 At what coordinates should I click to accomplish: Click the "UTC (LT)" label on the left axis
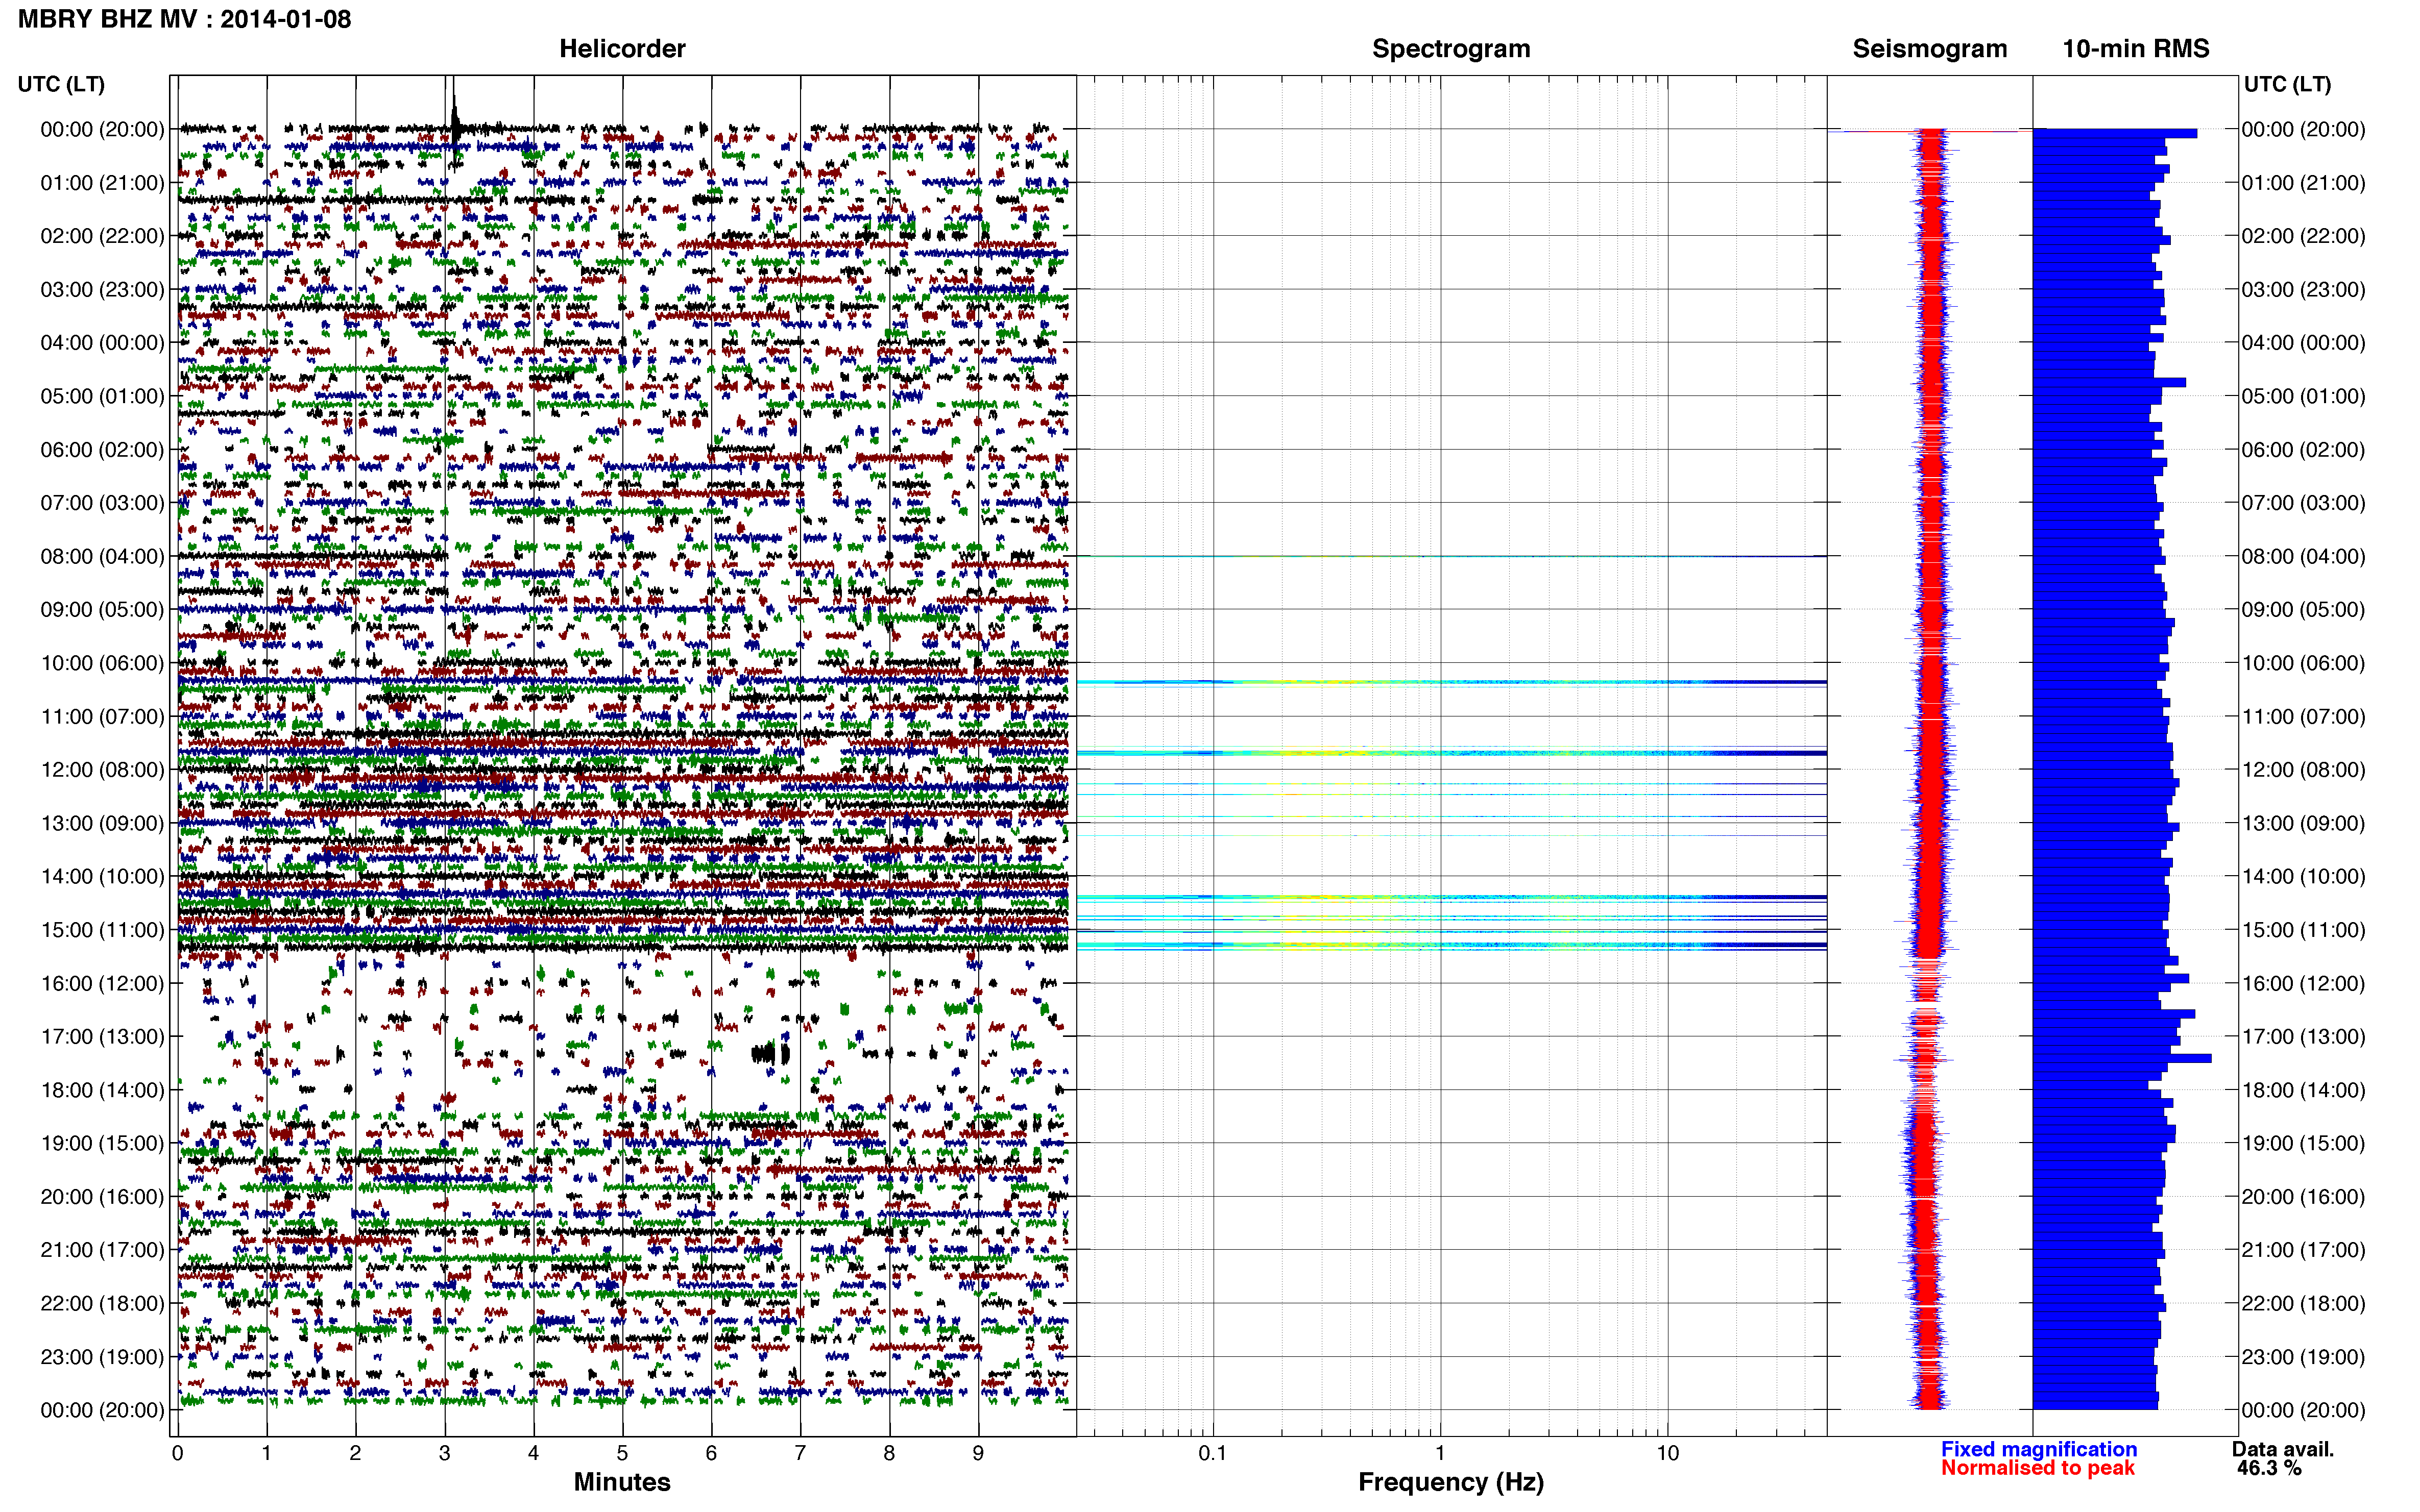(61, 84)
